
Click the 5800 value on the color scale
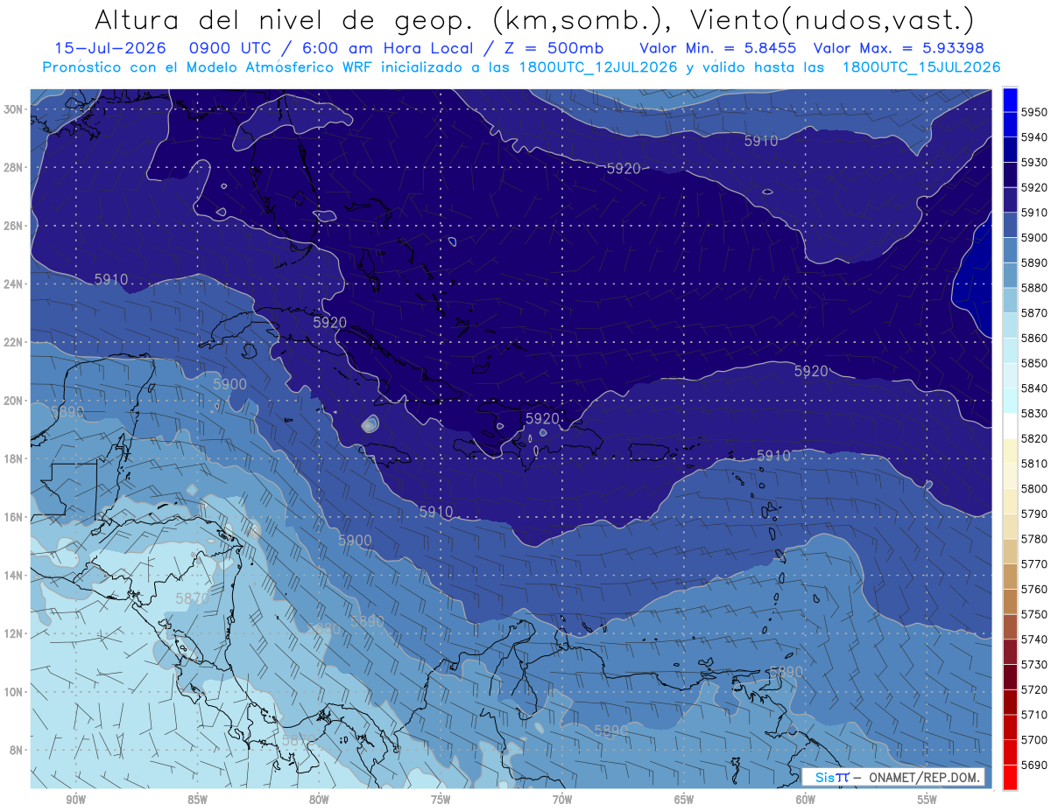click(x=1034, y=488)
